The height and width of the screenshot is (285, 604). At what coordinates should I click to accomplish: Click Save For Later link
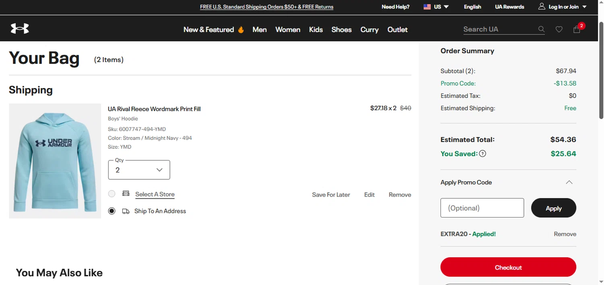pyautogui.click(x=331, y=195)
